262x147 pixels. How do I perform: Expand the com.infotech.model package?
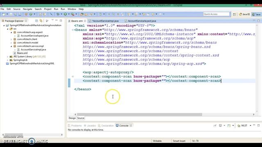tap(11, 42)
